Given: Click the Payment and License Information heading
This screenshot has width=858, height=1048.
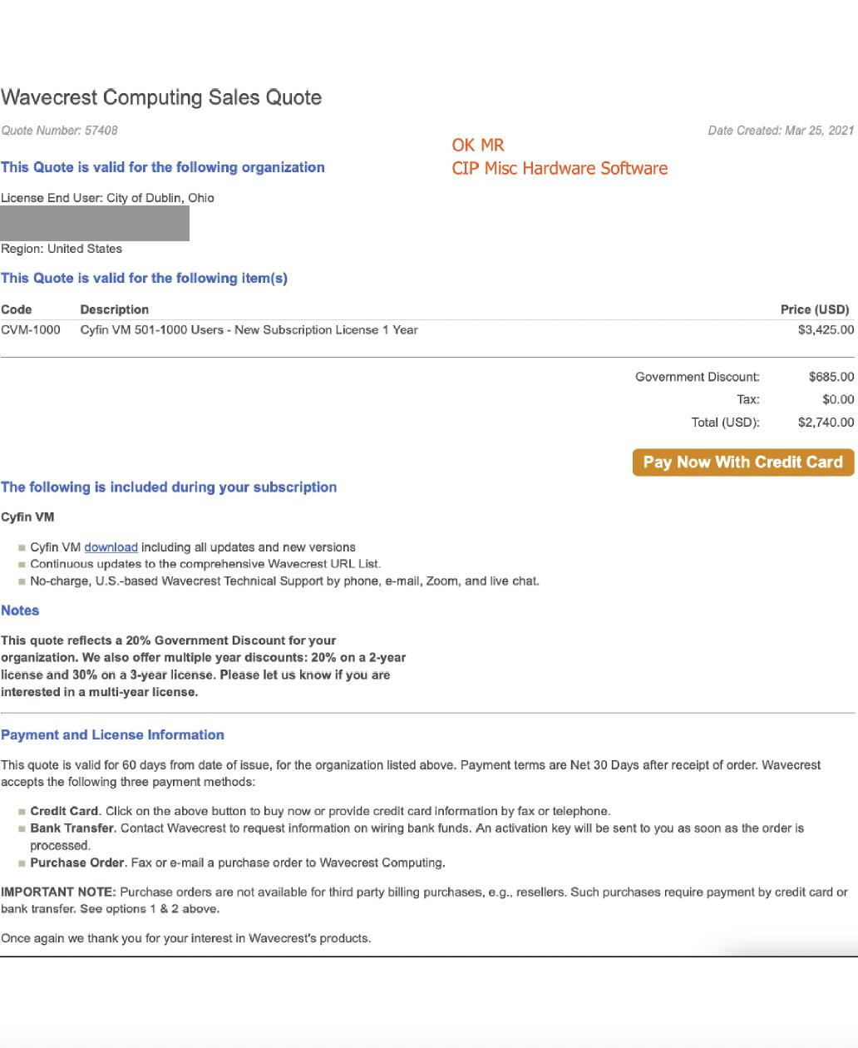Looking at the screenshot, I should coord(112,735).
